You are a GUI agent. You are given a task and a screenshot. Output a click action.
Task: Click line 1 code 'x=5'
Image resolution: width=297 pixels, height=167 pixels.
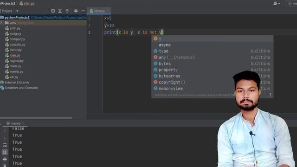click(x=108, y=18)
